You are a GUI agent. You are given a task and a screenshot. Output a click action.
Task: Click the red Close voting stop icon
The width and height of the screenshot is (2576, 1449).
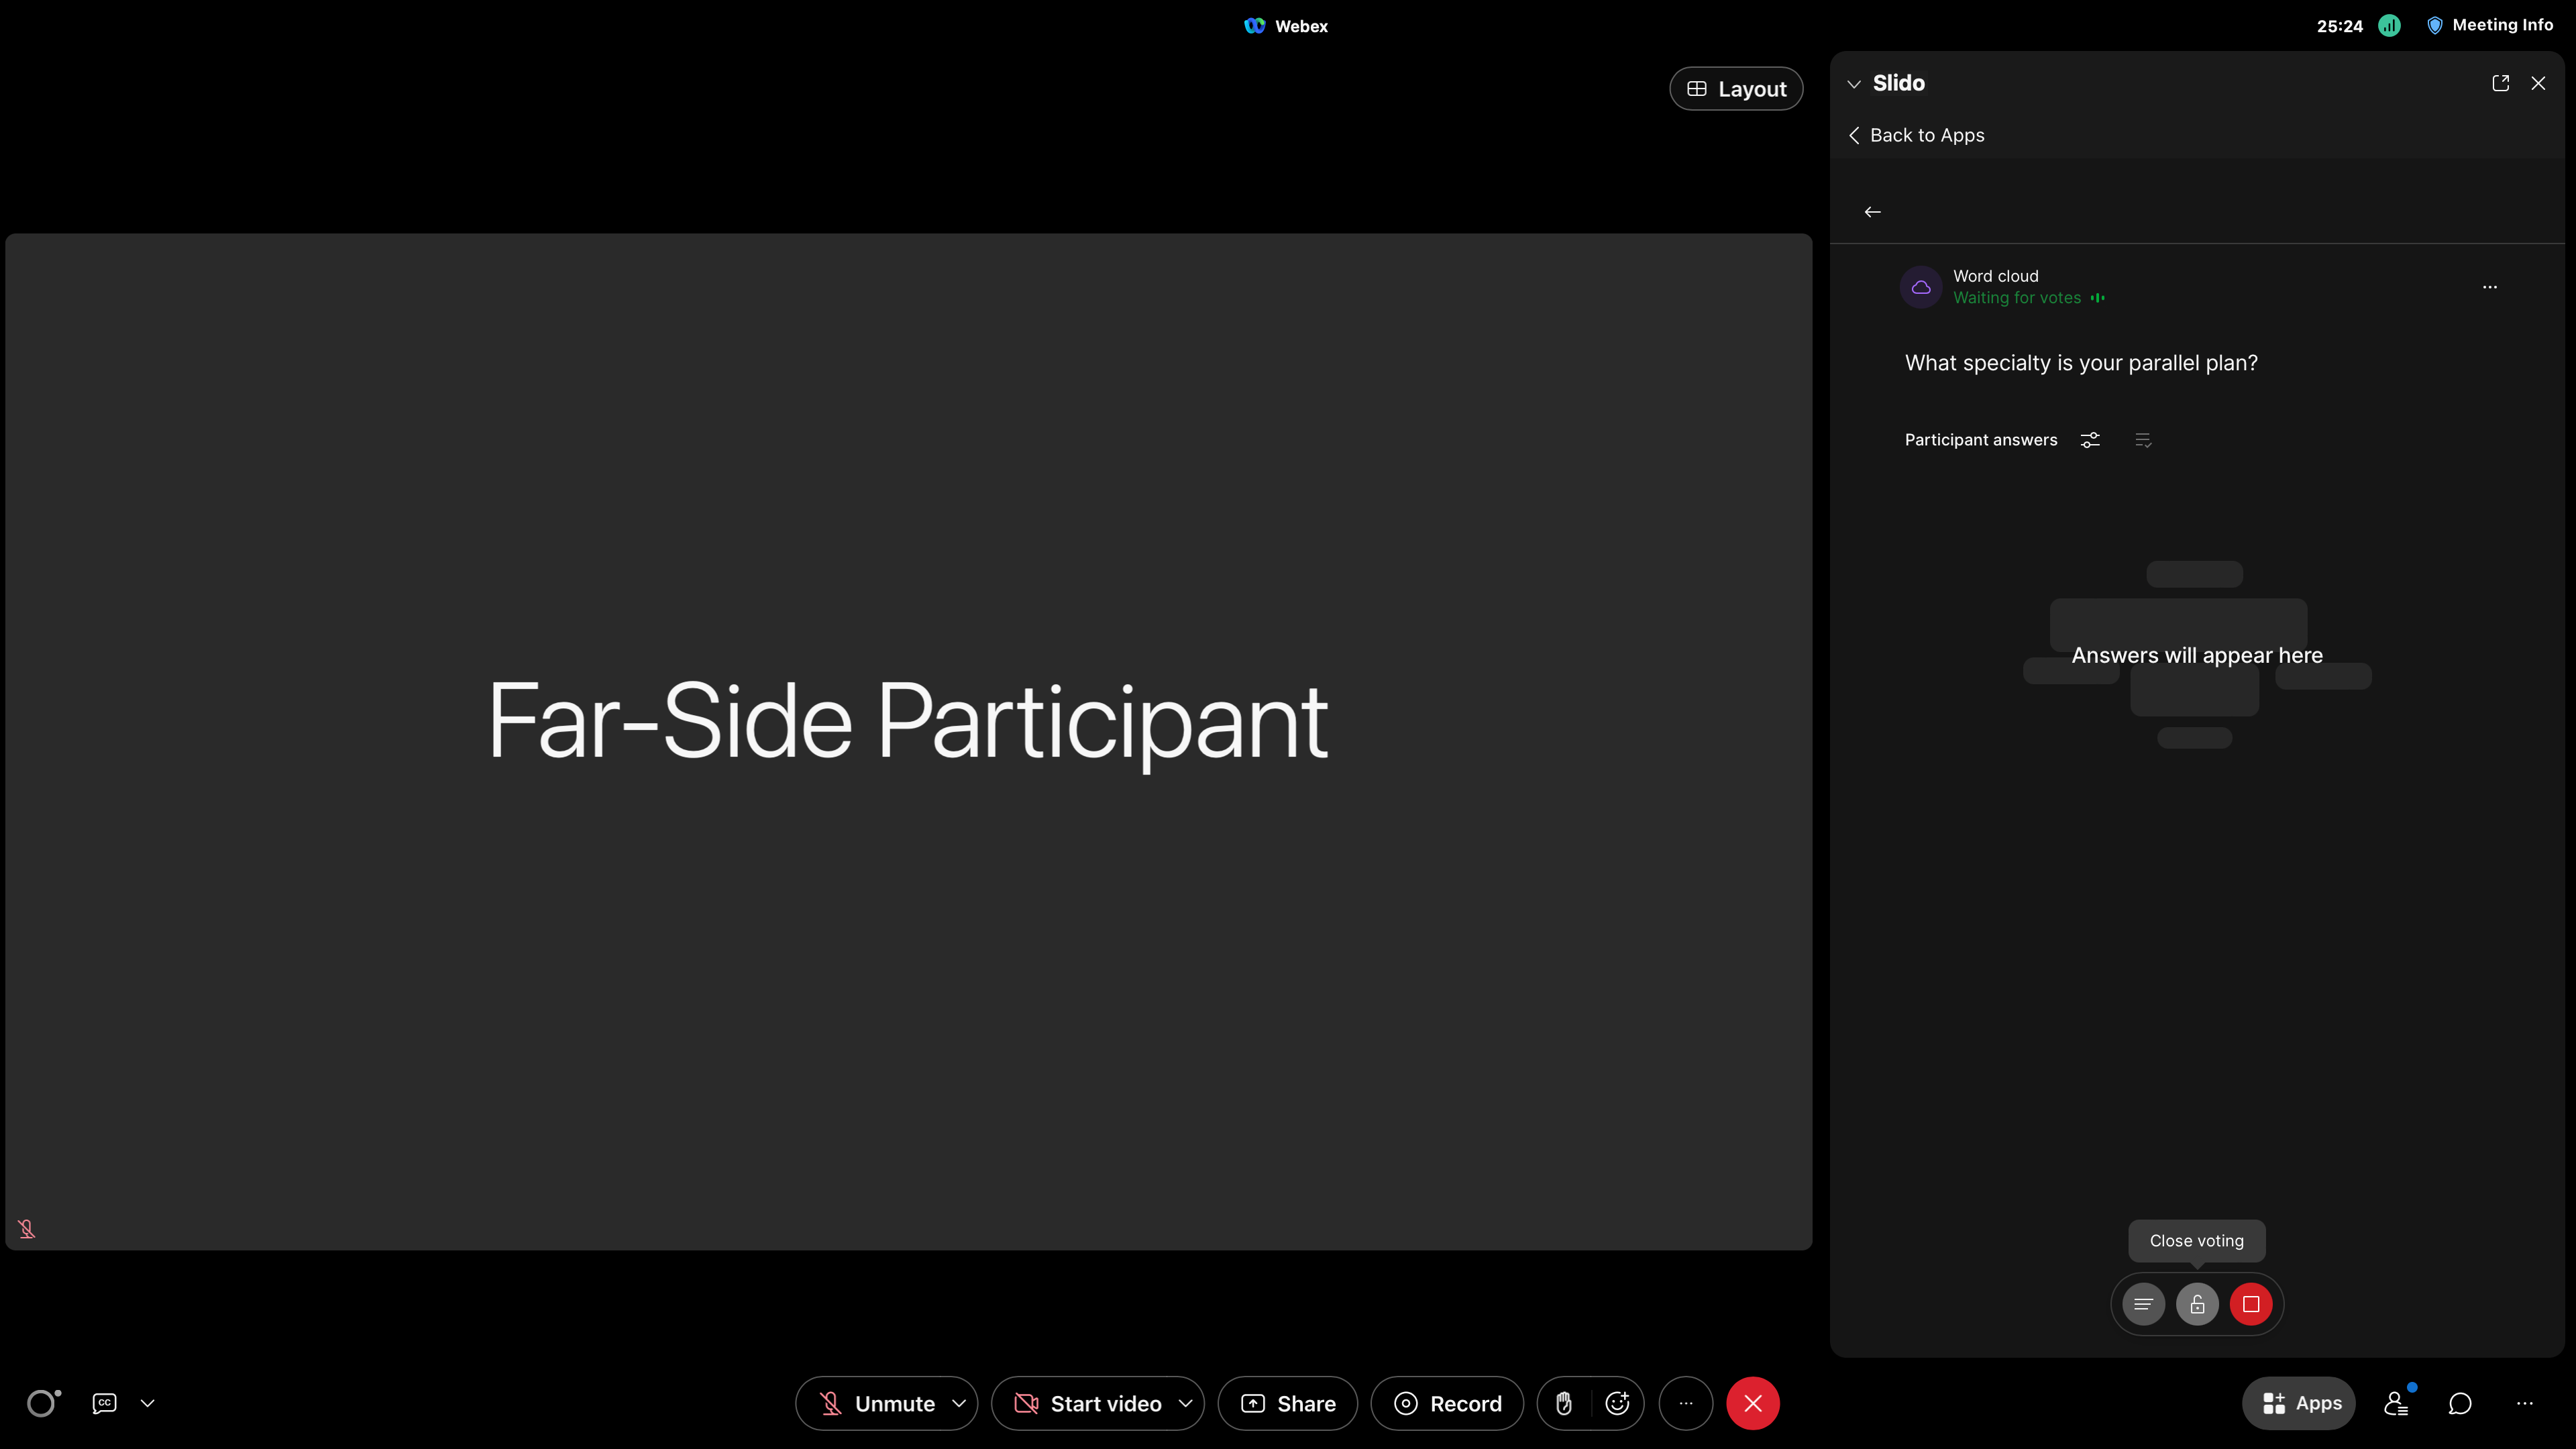pos(2251,1304)
